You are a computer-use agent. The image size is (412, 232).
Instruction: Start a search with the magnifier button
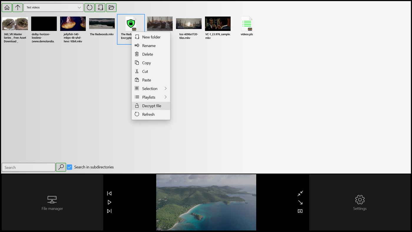(61, 167)
